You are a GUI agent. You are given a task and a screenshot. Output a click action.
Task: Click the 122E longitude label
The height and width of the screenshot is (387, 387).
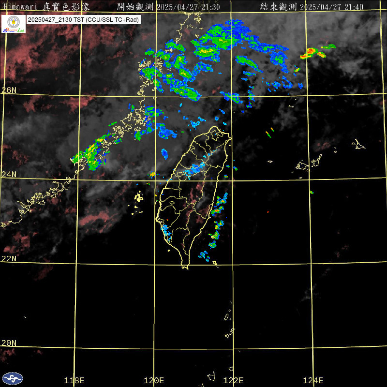tap(233, 380)
